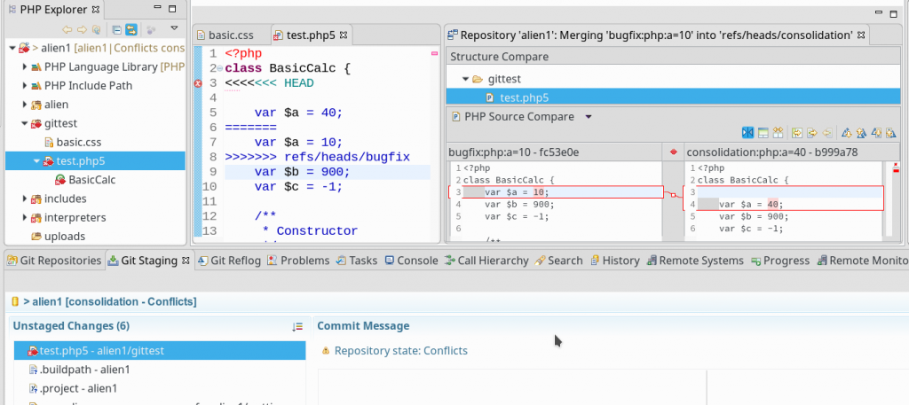Toggle two-way compare icon in compare toolbar
909x405 pixels.
tap(747, 133)
